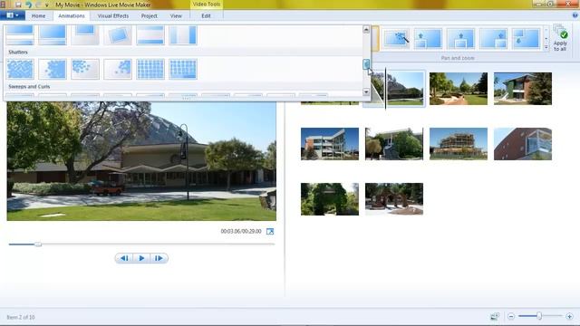Switch to the Home tab
Viewport: 580px width, 326px height.
click(x=38, y=16)
